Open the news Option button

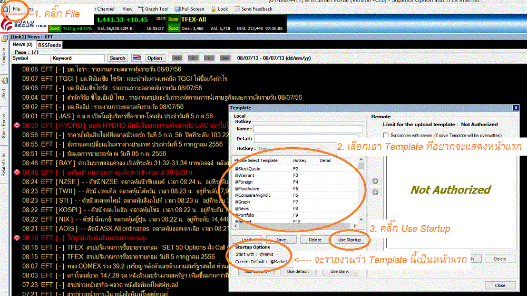pyautogui.click(x=154, y=58)
